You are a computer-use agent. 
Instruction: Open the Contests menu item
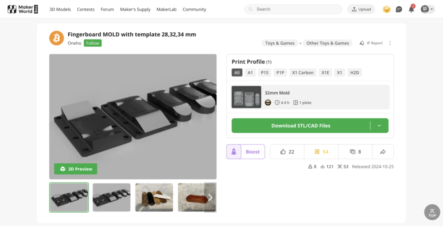(x=85, y=9)
